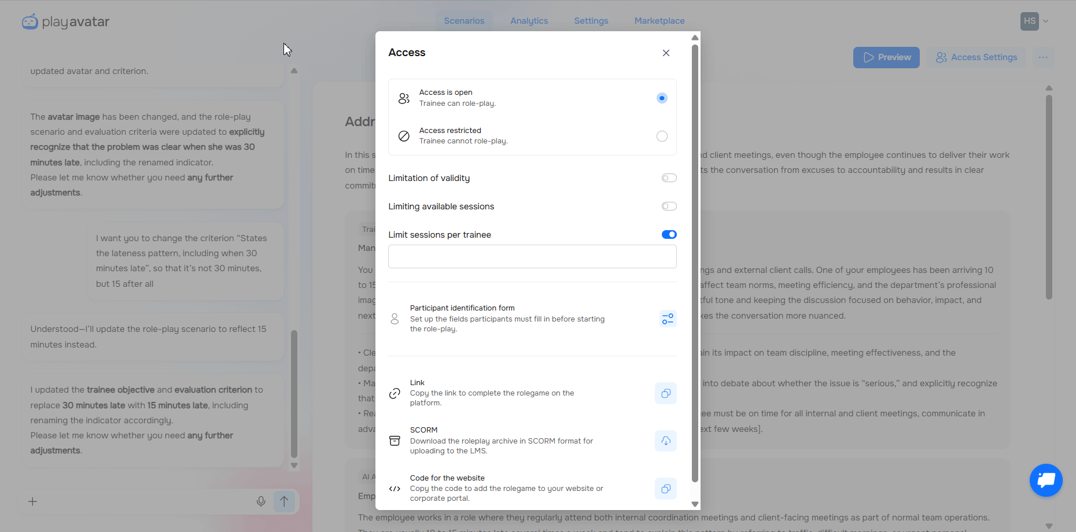The image size is (1076, 532).
Task: Click the 'Limit sessions per trainee' label
Action: (440, 235)
